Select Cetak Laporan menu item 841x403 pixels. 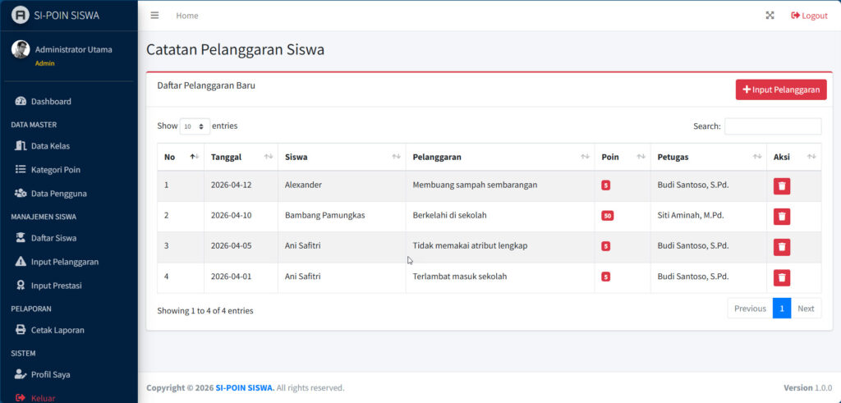coord(57,330)
